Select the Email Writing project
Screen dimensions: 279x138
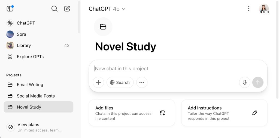click(x=30, y=84)
